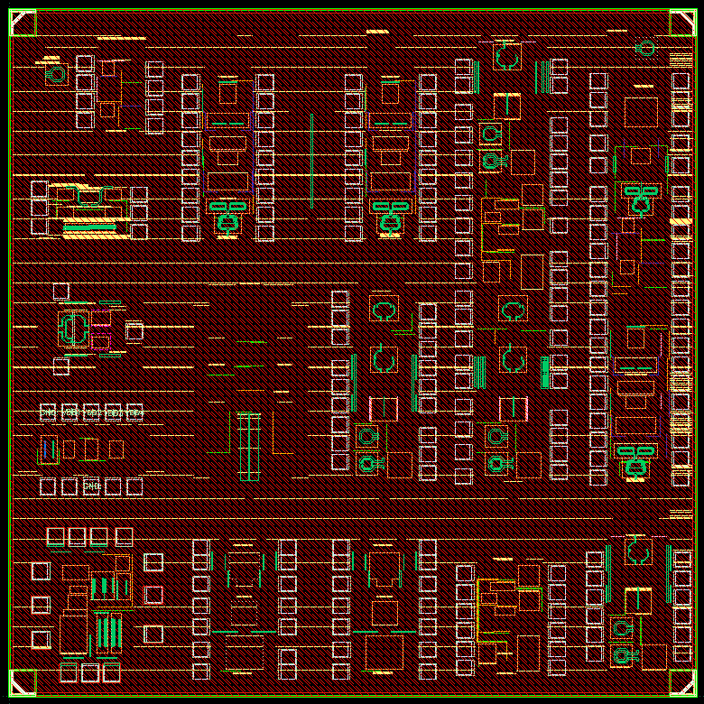Image resolution: width=704 pixels, height=704 pixels.
Task: Click the GND pad in the lower left pad row
Action: click(x=91, y=486)
